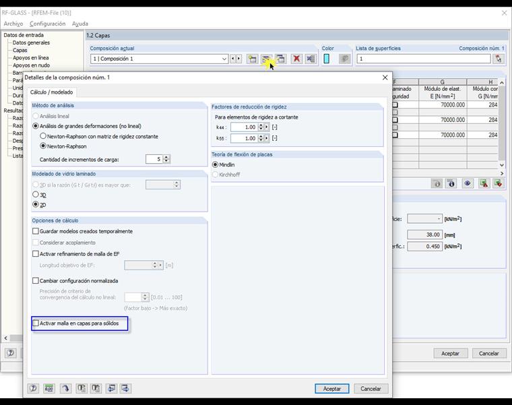The width and height of the screenshot is (512, 405).
Task: Click the eye view mode icon
Action: [x=468, y=183]
